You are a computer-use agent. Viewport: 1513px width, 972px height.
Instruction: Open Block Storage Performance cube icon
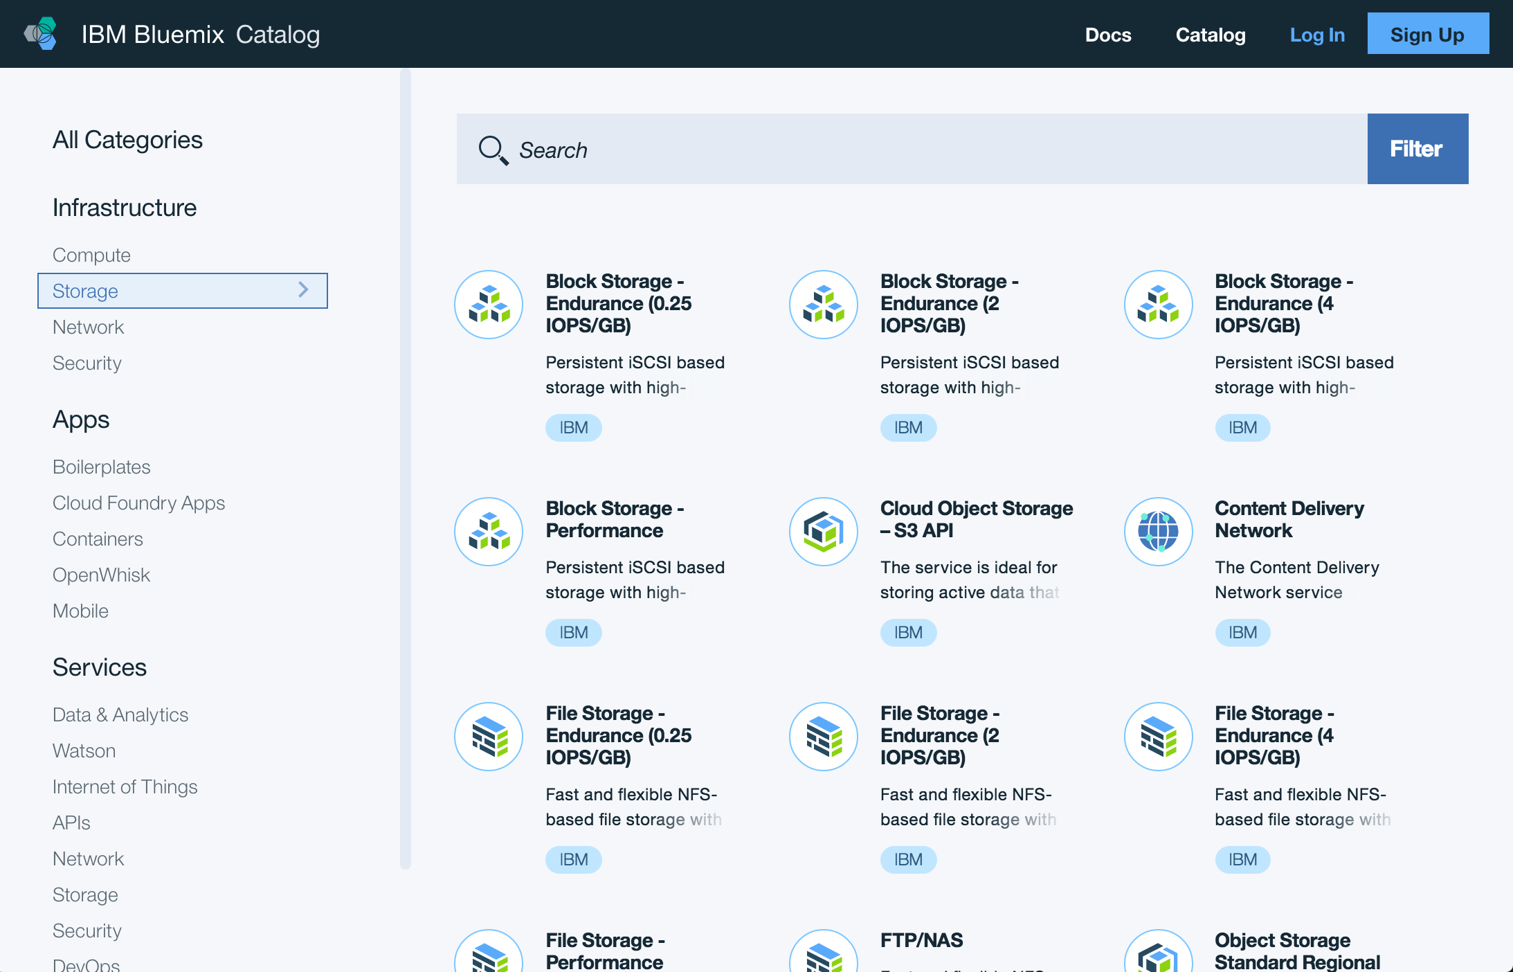pyautogui.click(x=489, y=532)
